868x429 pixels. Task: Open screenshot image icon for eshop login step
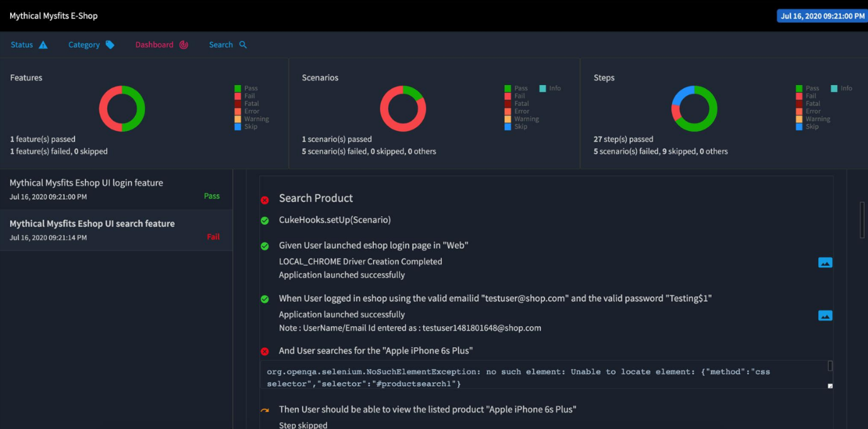point(825,262)
